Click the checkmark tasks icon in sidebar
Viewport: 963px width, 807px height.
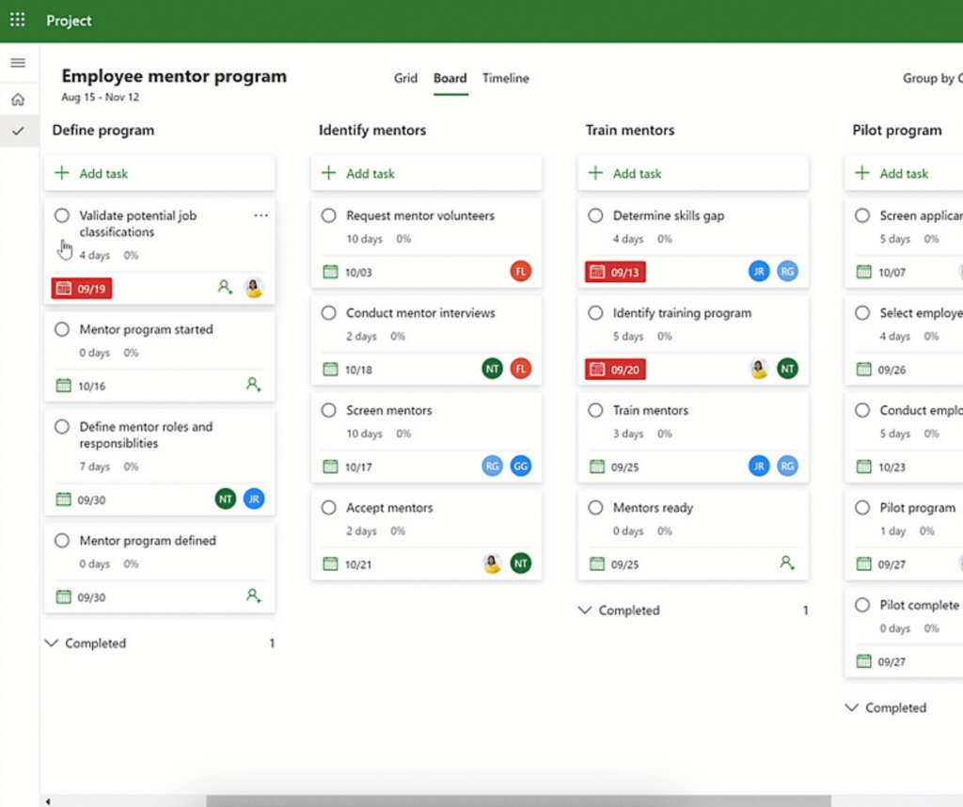18,132
